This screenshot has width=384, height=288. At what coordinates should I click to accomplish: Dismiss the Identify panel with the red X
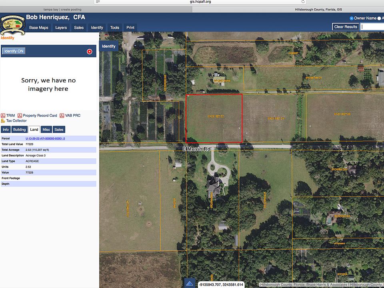(90, 51)
